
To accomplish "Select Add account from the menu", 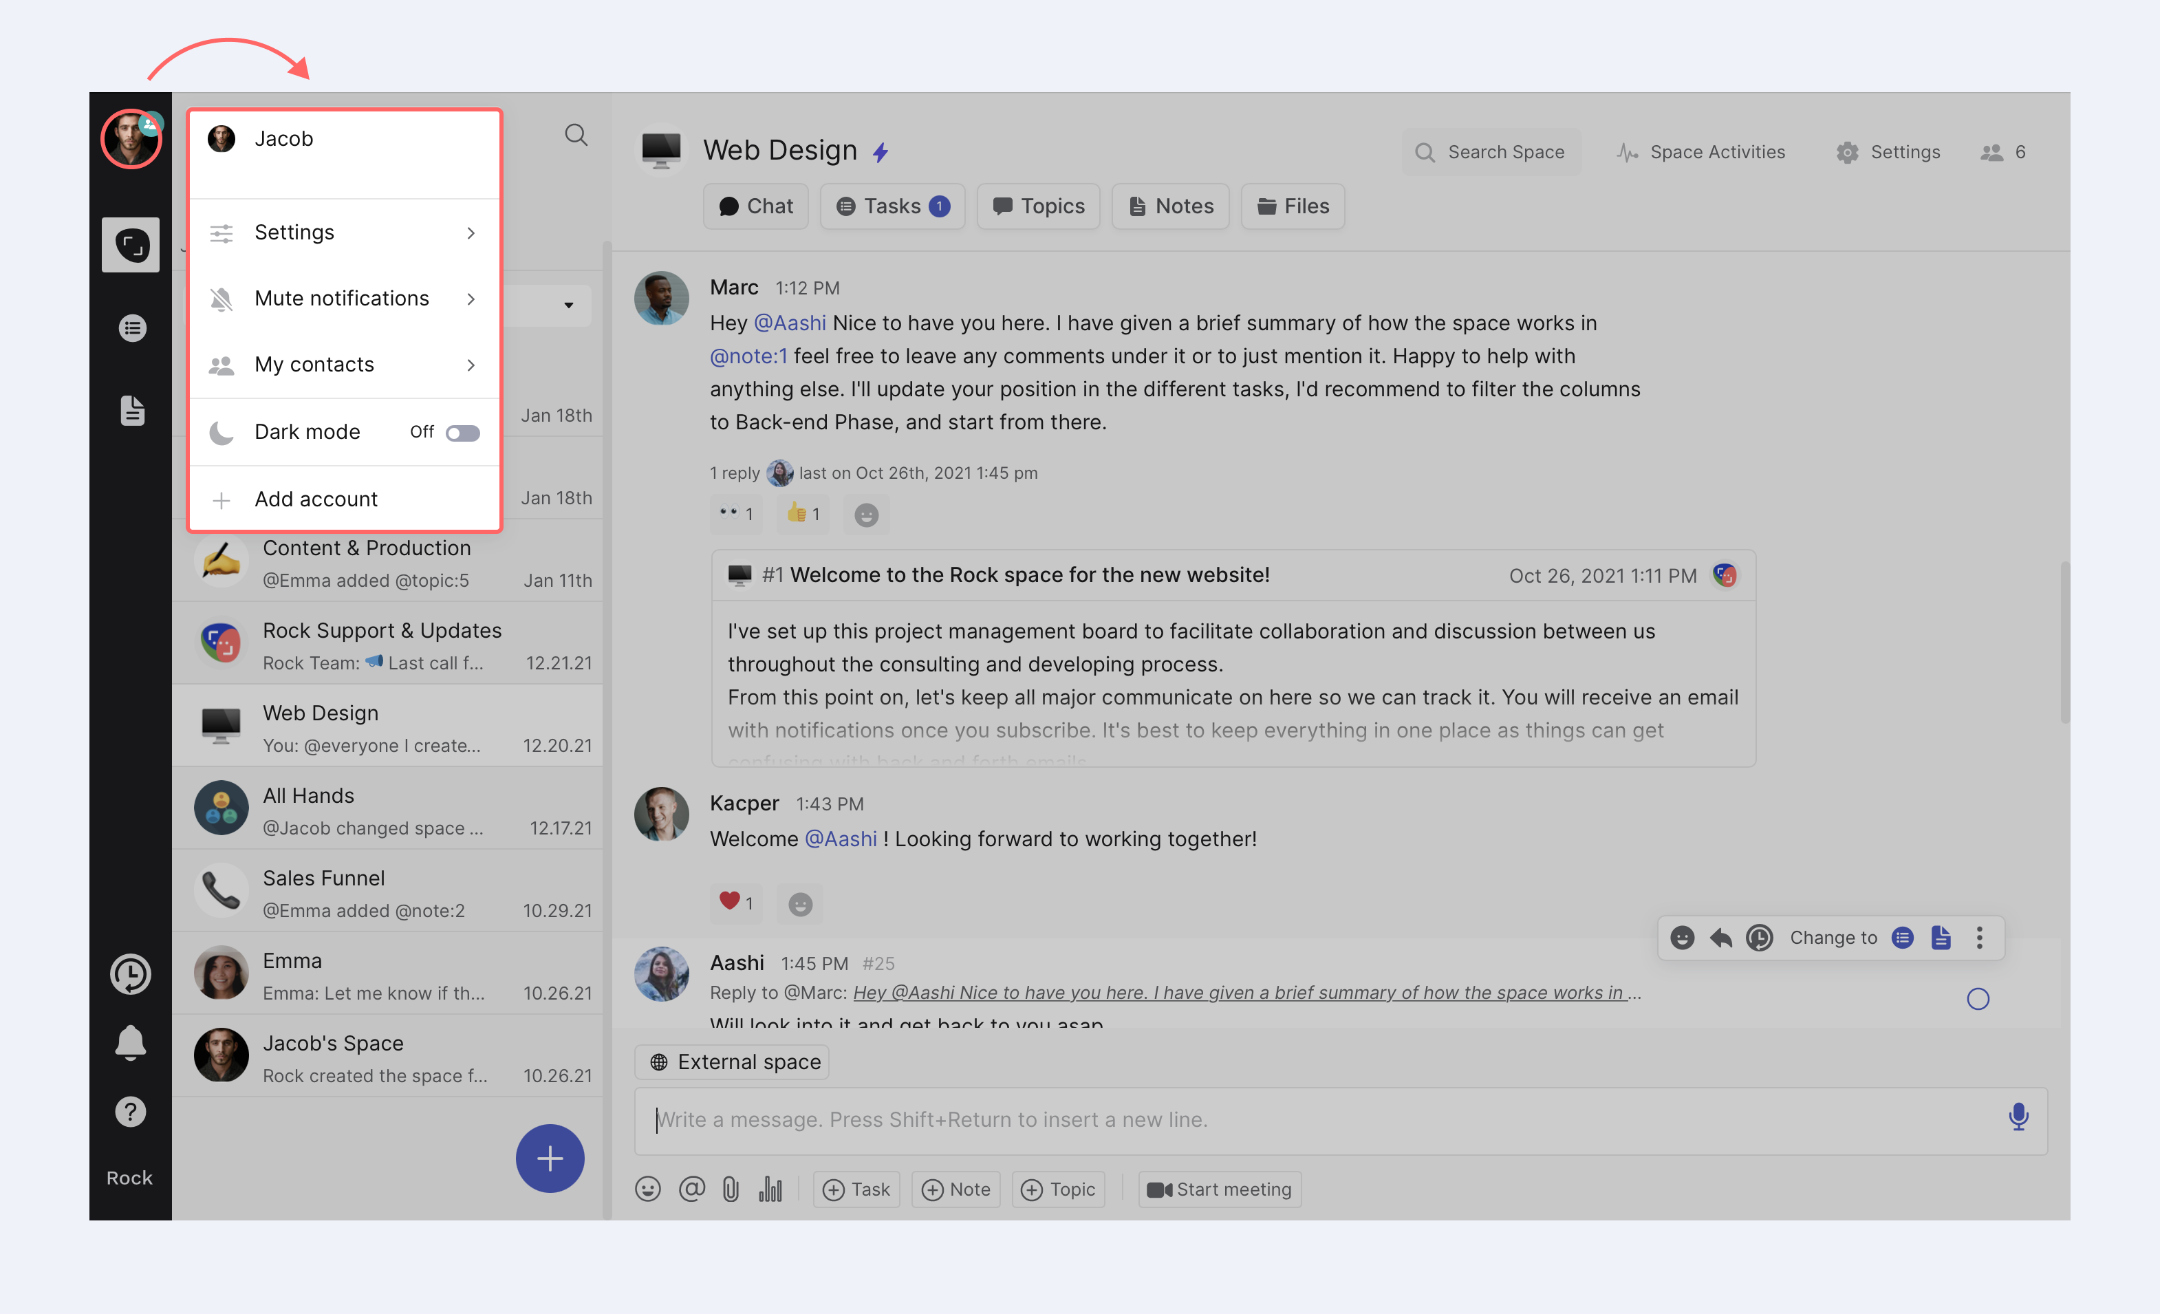I will [x=316, y=499].
